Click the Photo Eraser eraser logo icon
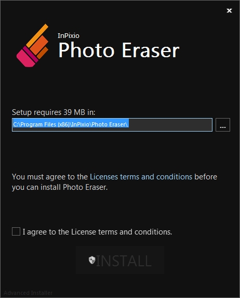This screenshot has height=298, width=240. coord(33,45)
